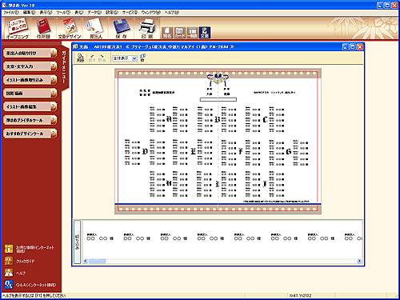Select the empty name box under the bow
This screenshot has height=300, width=400.
(218, 99)
